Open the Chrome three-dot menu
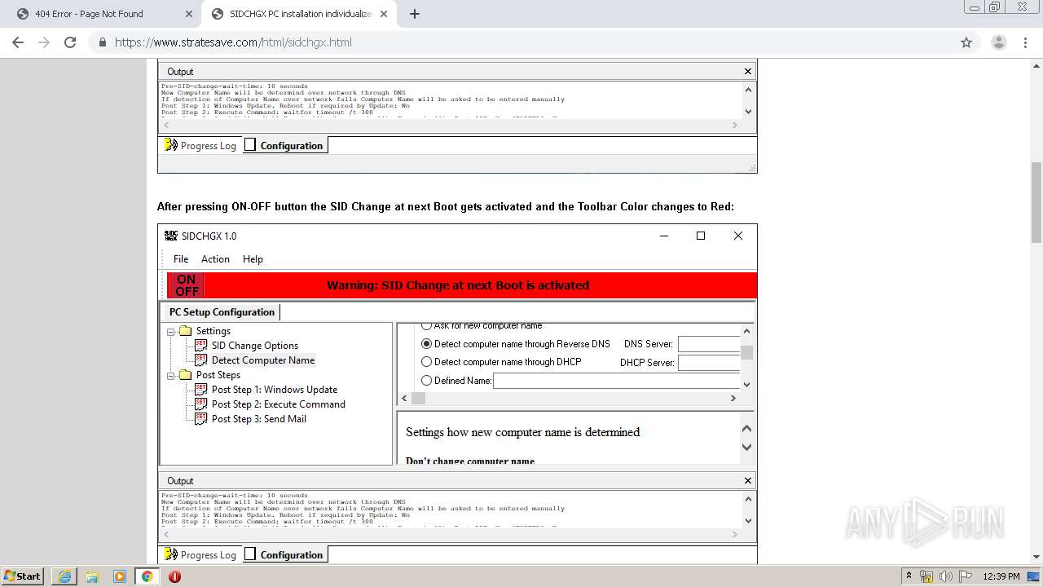 tap(1025, 42)
